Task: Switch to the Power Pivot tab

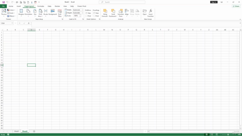Action: tap(82, 6)
